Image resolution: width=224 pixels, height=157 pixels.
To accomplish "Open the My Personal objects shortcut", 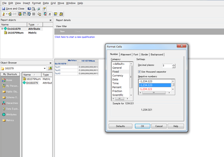I will pos(10,86).
